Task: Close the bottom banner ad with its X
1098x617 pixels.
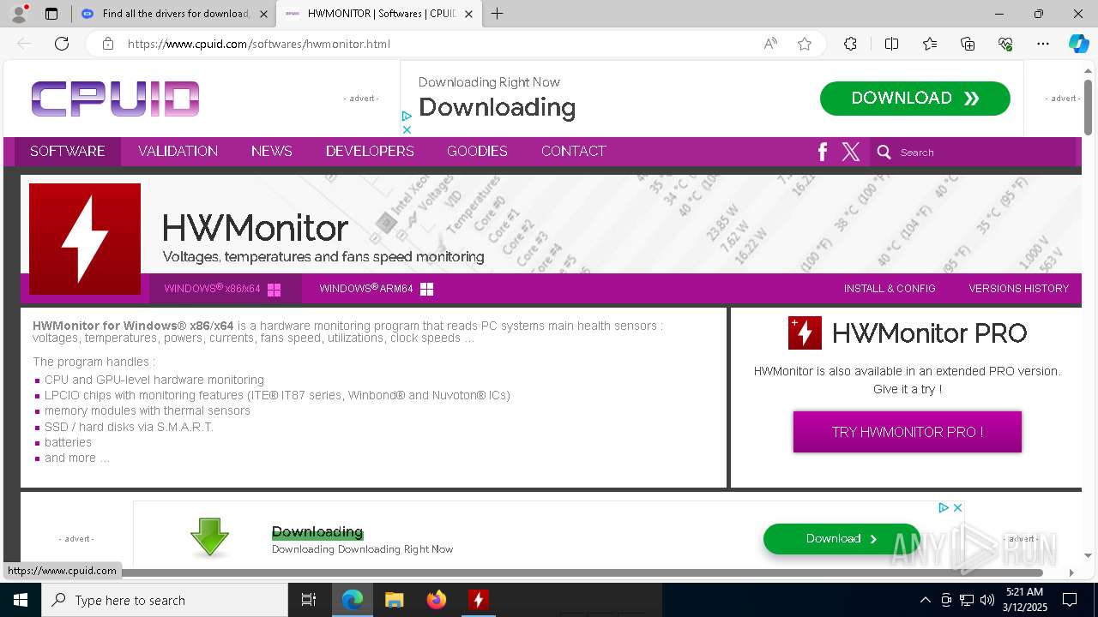Action: click(x=957, y=507)
